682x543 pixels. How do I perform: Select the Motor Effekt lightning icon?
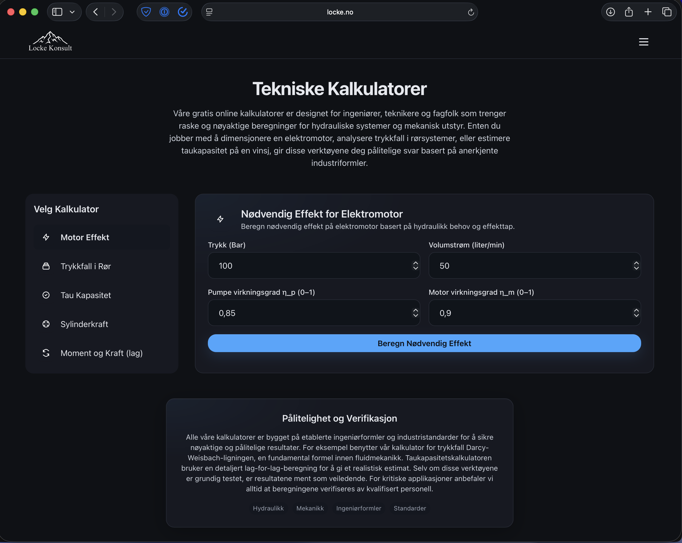47,237
